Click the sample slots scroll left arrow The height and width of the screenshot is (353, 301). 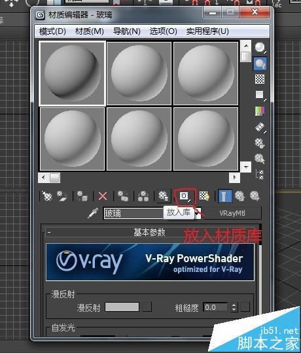[43, 178]
